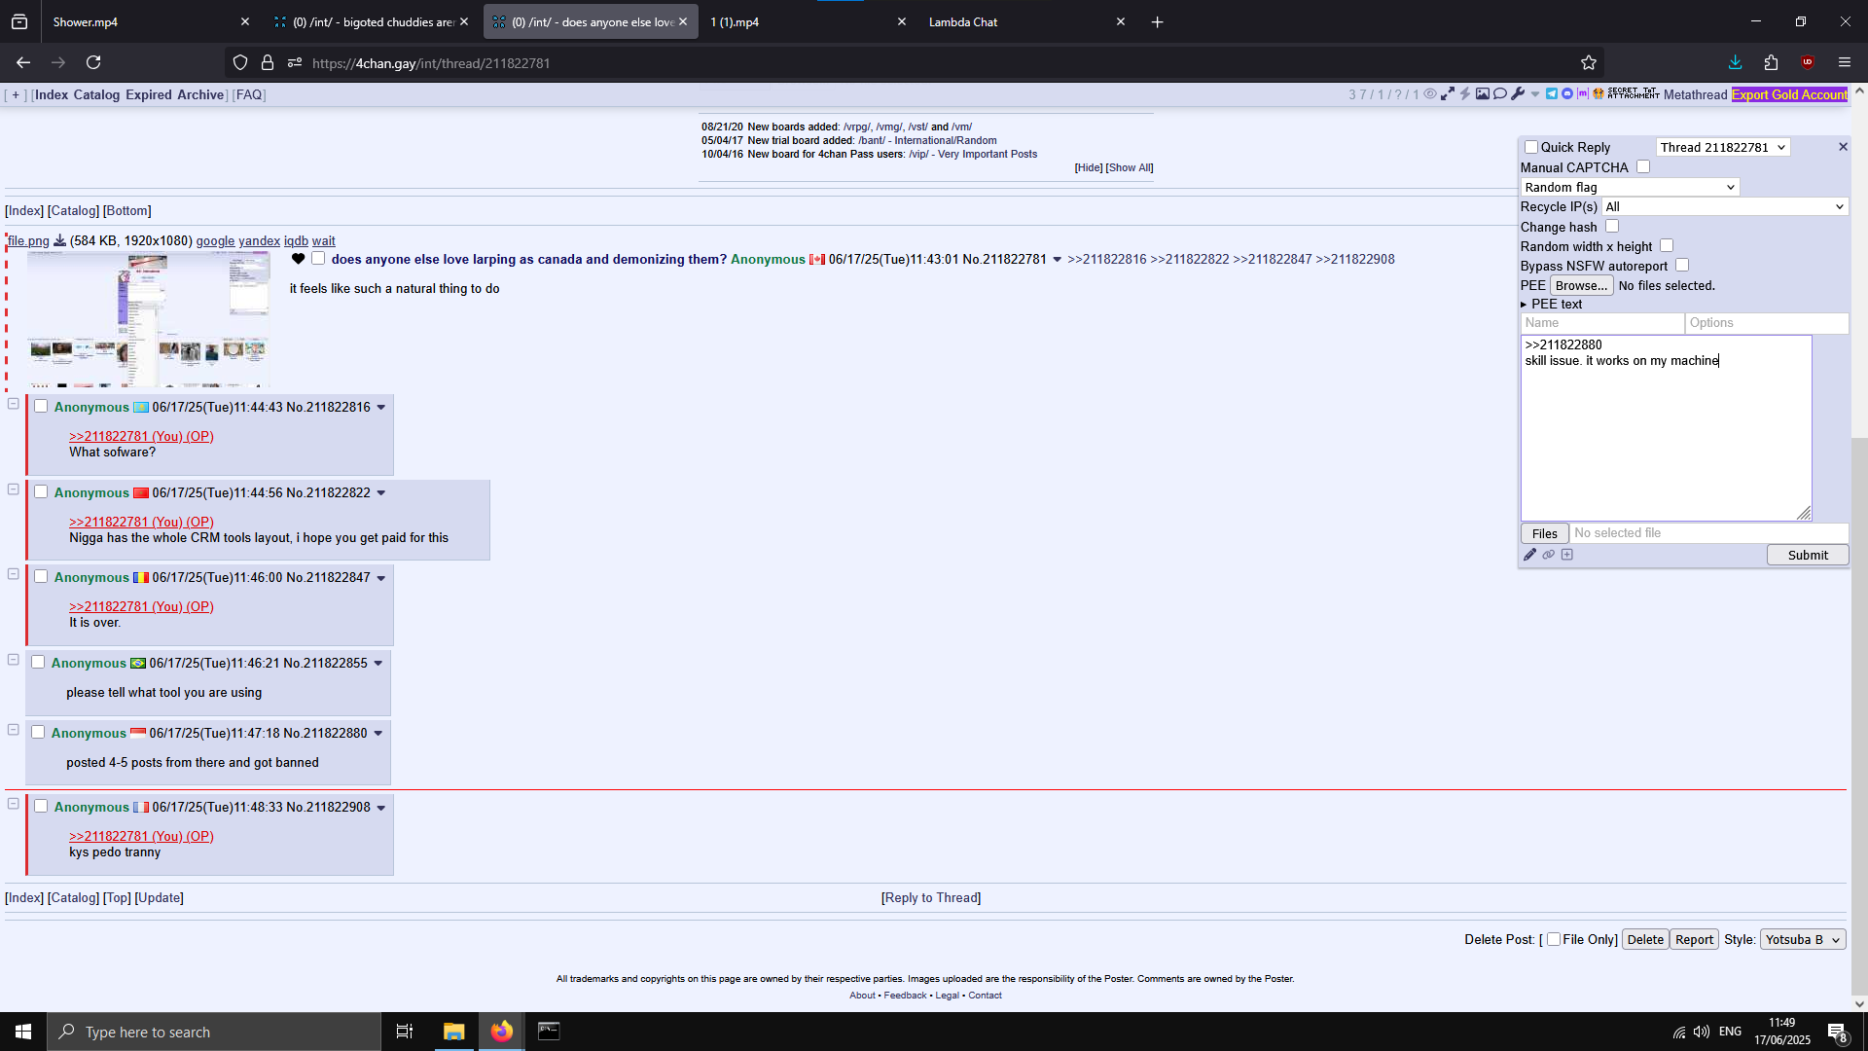Click the heart icon on the OP post

pyautogui.click(x=298, y=259)
